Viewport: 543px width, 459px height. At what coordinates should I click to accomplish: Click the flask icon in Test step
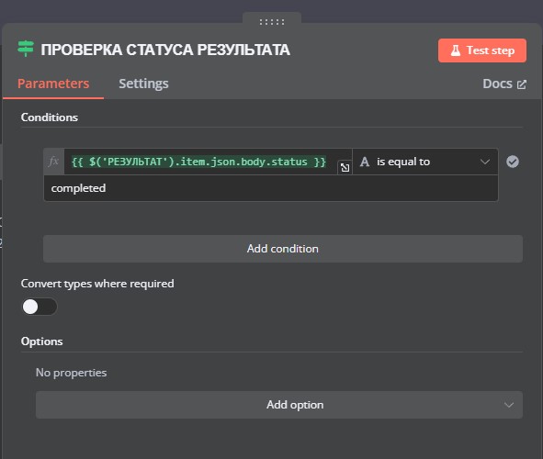click(x=456, y=50)
